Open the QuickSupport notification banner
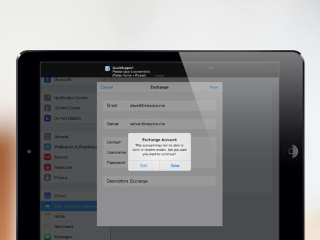 tap(159, 70)
